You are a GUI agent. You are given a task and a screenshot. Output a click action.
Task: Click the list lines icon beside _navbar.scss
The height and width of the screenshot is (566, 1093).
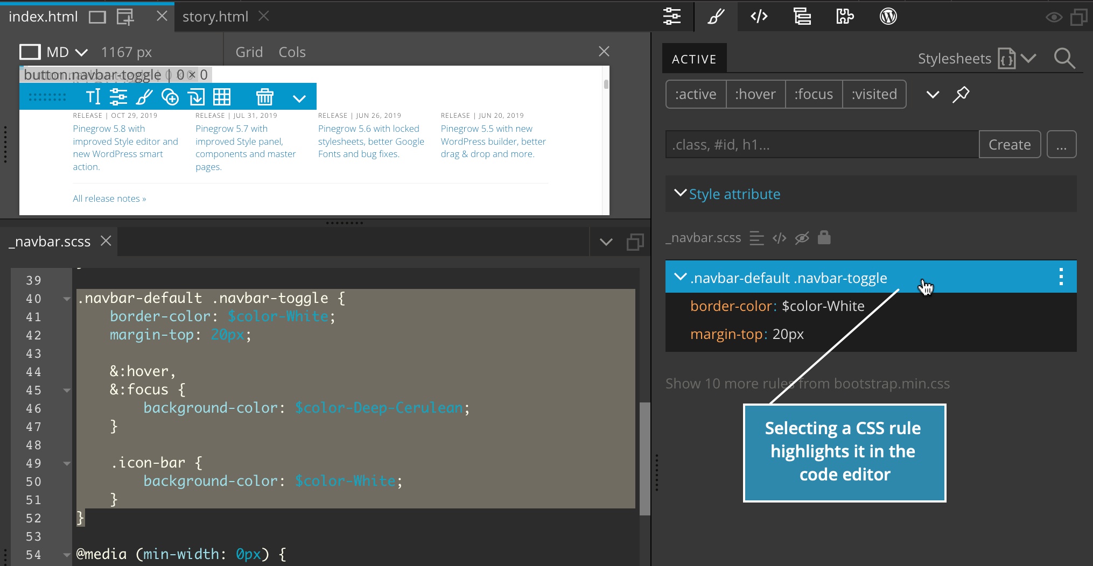[756, 238]
